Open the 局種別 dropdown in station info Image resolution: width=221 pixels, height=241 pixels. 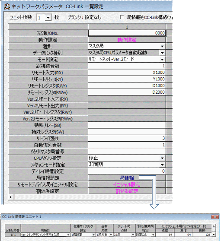pyautogui.click(x=68, y=235)
